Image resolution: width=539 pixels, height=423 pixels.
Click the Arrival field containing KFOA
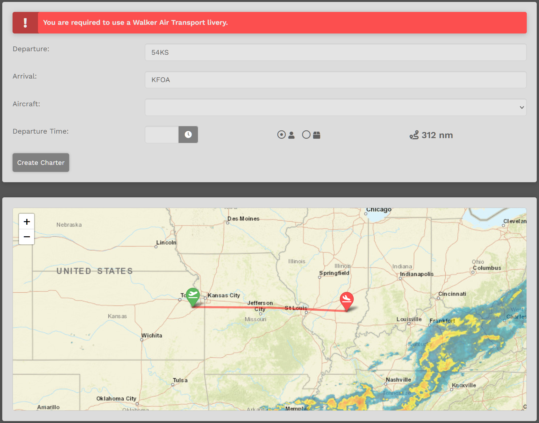click(x=336, y=80)
